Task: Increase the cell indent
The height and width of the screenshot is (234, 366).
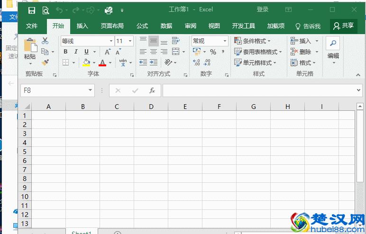Action: [x=154, y=63]
